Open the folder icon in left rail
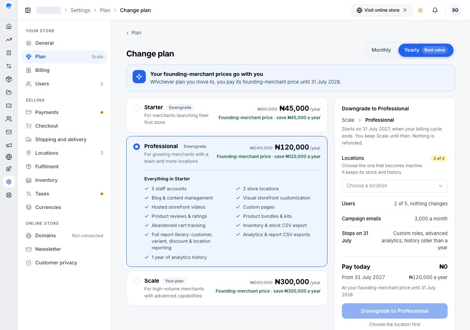 pyautogui.click(x=9, y=92)
